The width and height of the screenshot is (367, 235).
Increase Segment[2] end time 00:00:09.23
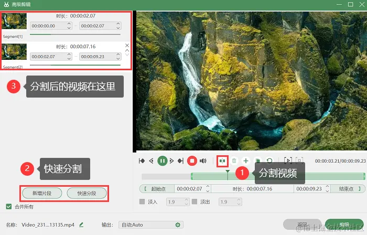tap(118, 55)
